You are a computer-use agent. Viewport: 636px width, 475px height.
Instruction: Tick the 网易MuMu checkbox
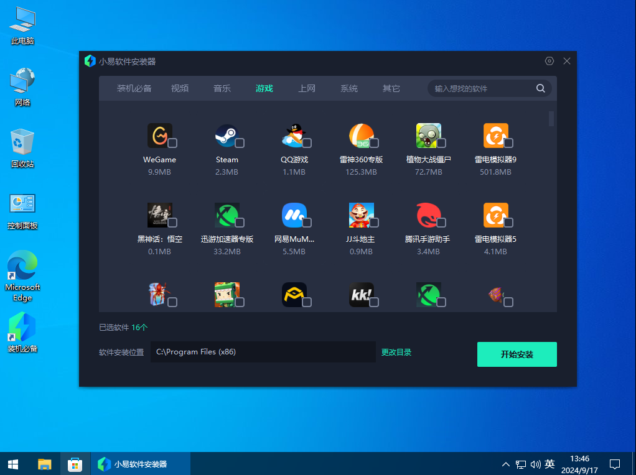(307, 223)
